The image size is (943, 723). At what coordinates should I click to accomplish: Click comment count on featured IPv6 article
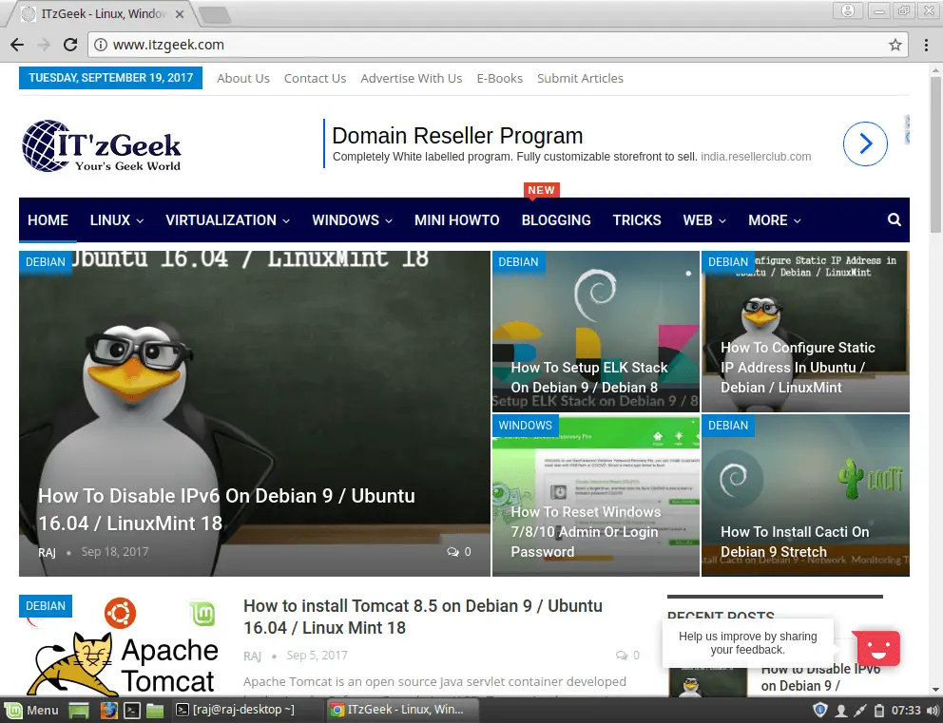tap(459, 552)
